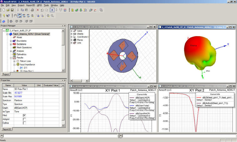Click the lightbulb help icon

[x=4, y=16]
